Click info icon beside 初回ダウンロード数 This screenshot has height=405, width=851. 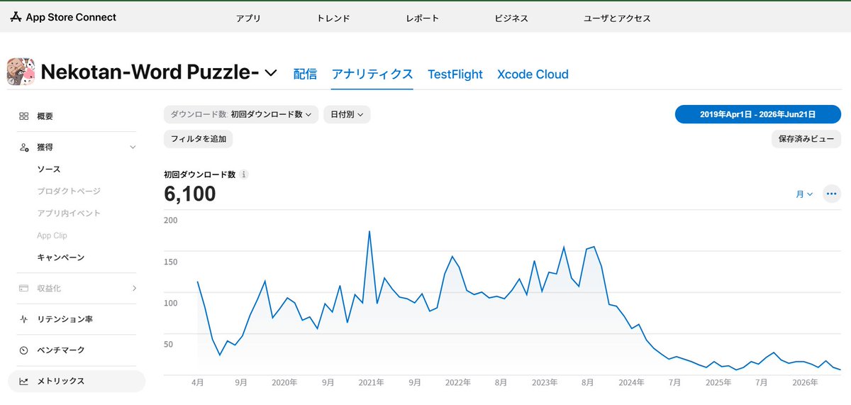coord(244,174)
